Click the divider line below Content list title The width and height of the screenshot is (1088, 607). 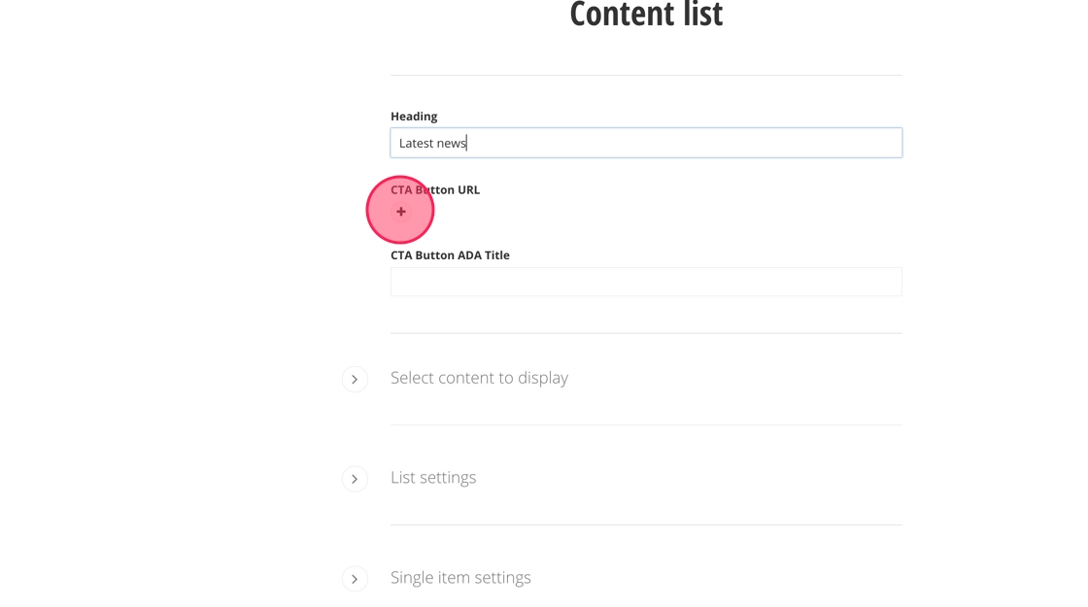645,75
